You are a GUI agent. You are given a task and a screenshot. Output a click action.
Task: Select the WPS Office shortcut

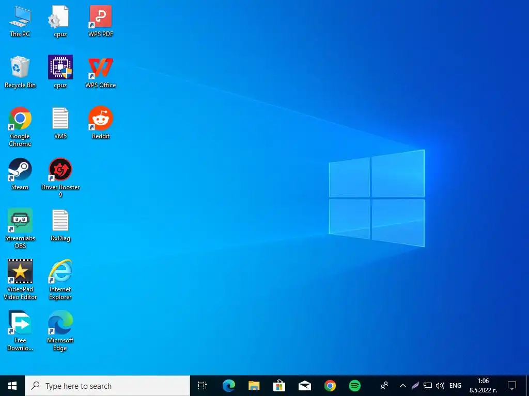pos(101,72)
